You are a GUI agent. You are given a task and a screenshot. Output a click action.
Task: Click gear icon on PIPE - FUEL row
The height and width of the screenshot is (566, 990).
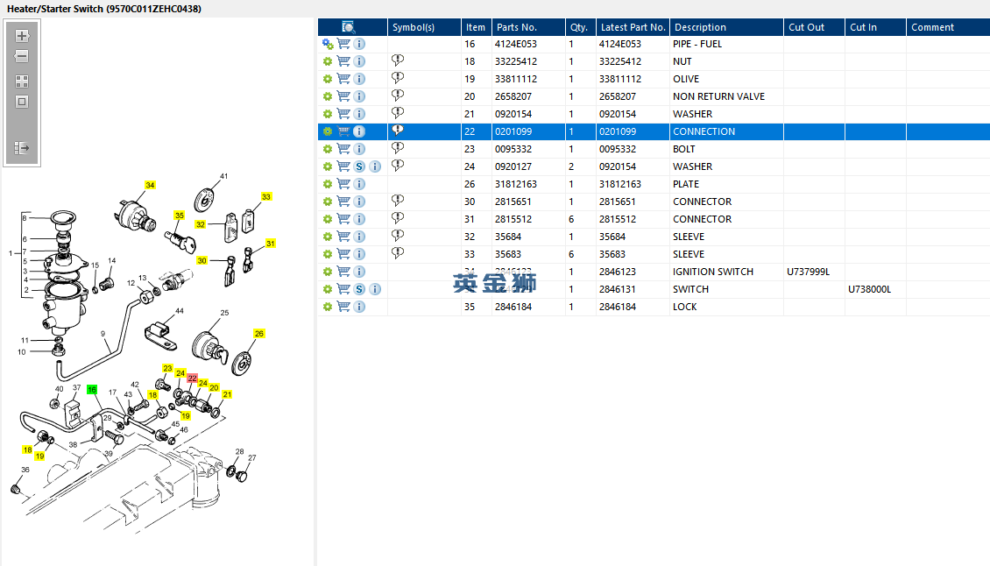(x=328, y=44)
